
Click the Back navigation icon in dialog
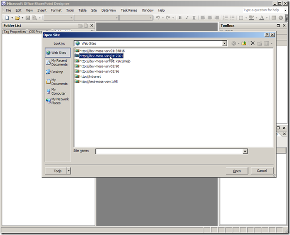234,43
